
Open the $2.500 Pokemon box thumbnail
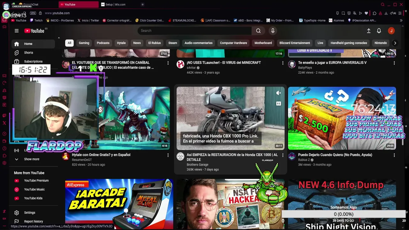342,118
